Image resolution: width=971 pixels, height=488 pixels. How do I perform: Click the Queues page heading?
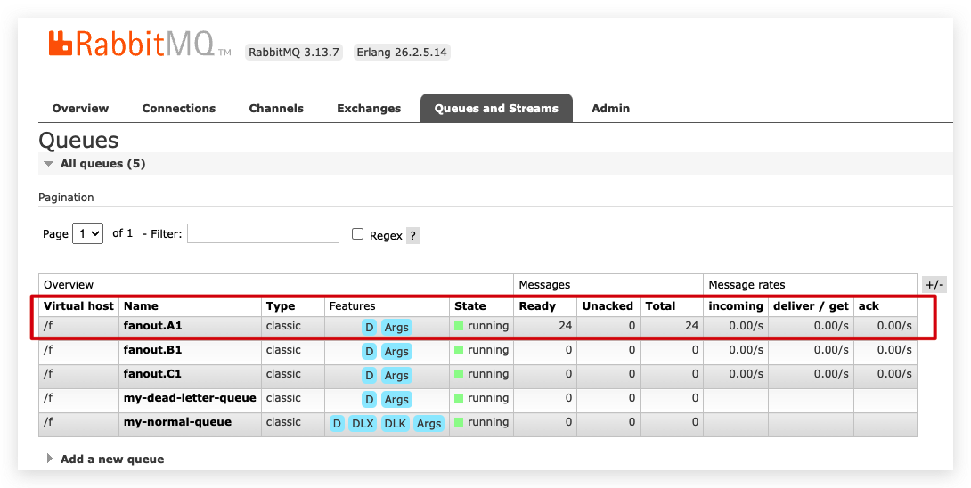(x=78, y=141)
